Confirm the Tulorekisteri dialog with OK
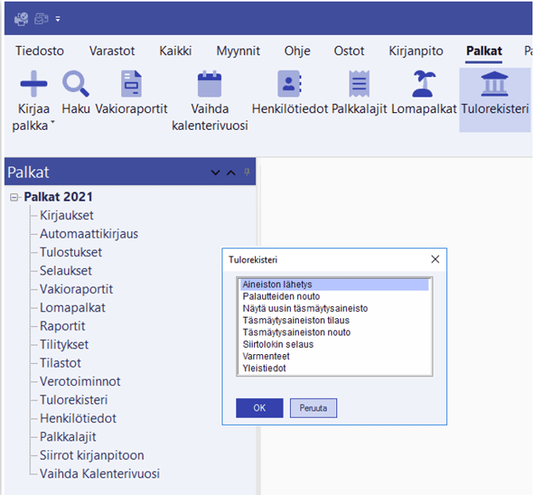 point(259,408)
